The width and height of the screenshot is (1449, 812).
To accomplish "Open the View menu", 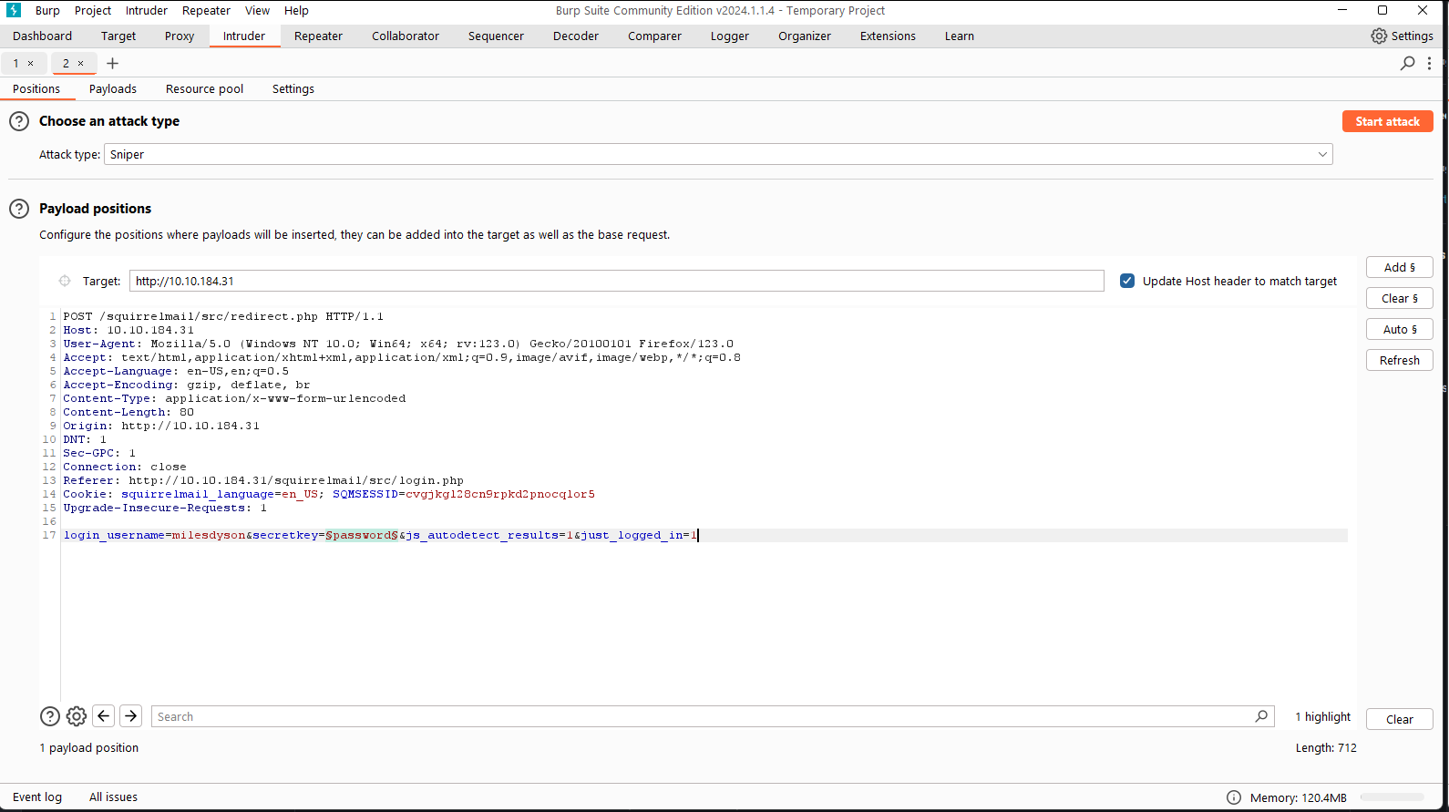I will pyautogui.click(x=257, y=10).
